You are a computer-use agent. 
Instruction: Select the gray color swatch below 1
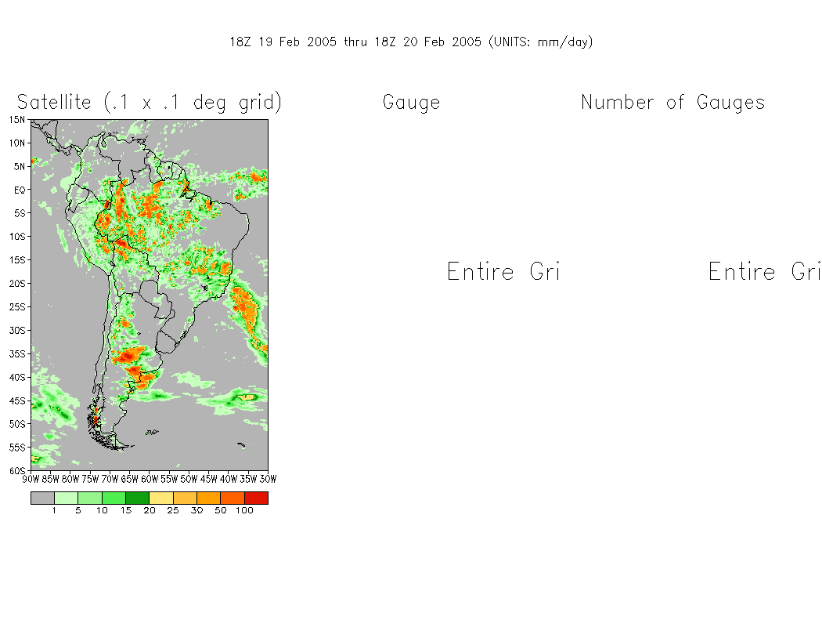point(42,498)
